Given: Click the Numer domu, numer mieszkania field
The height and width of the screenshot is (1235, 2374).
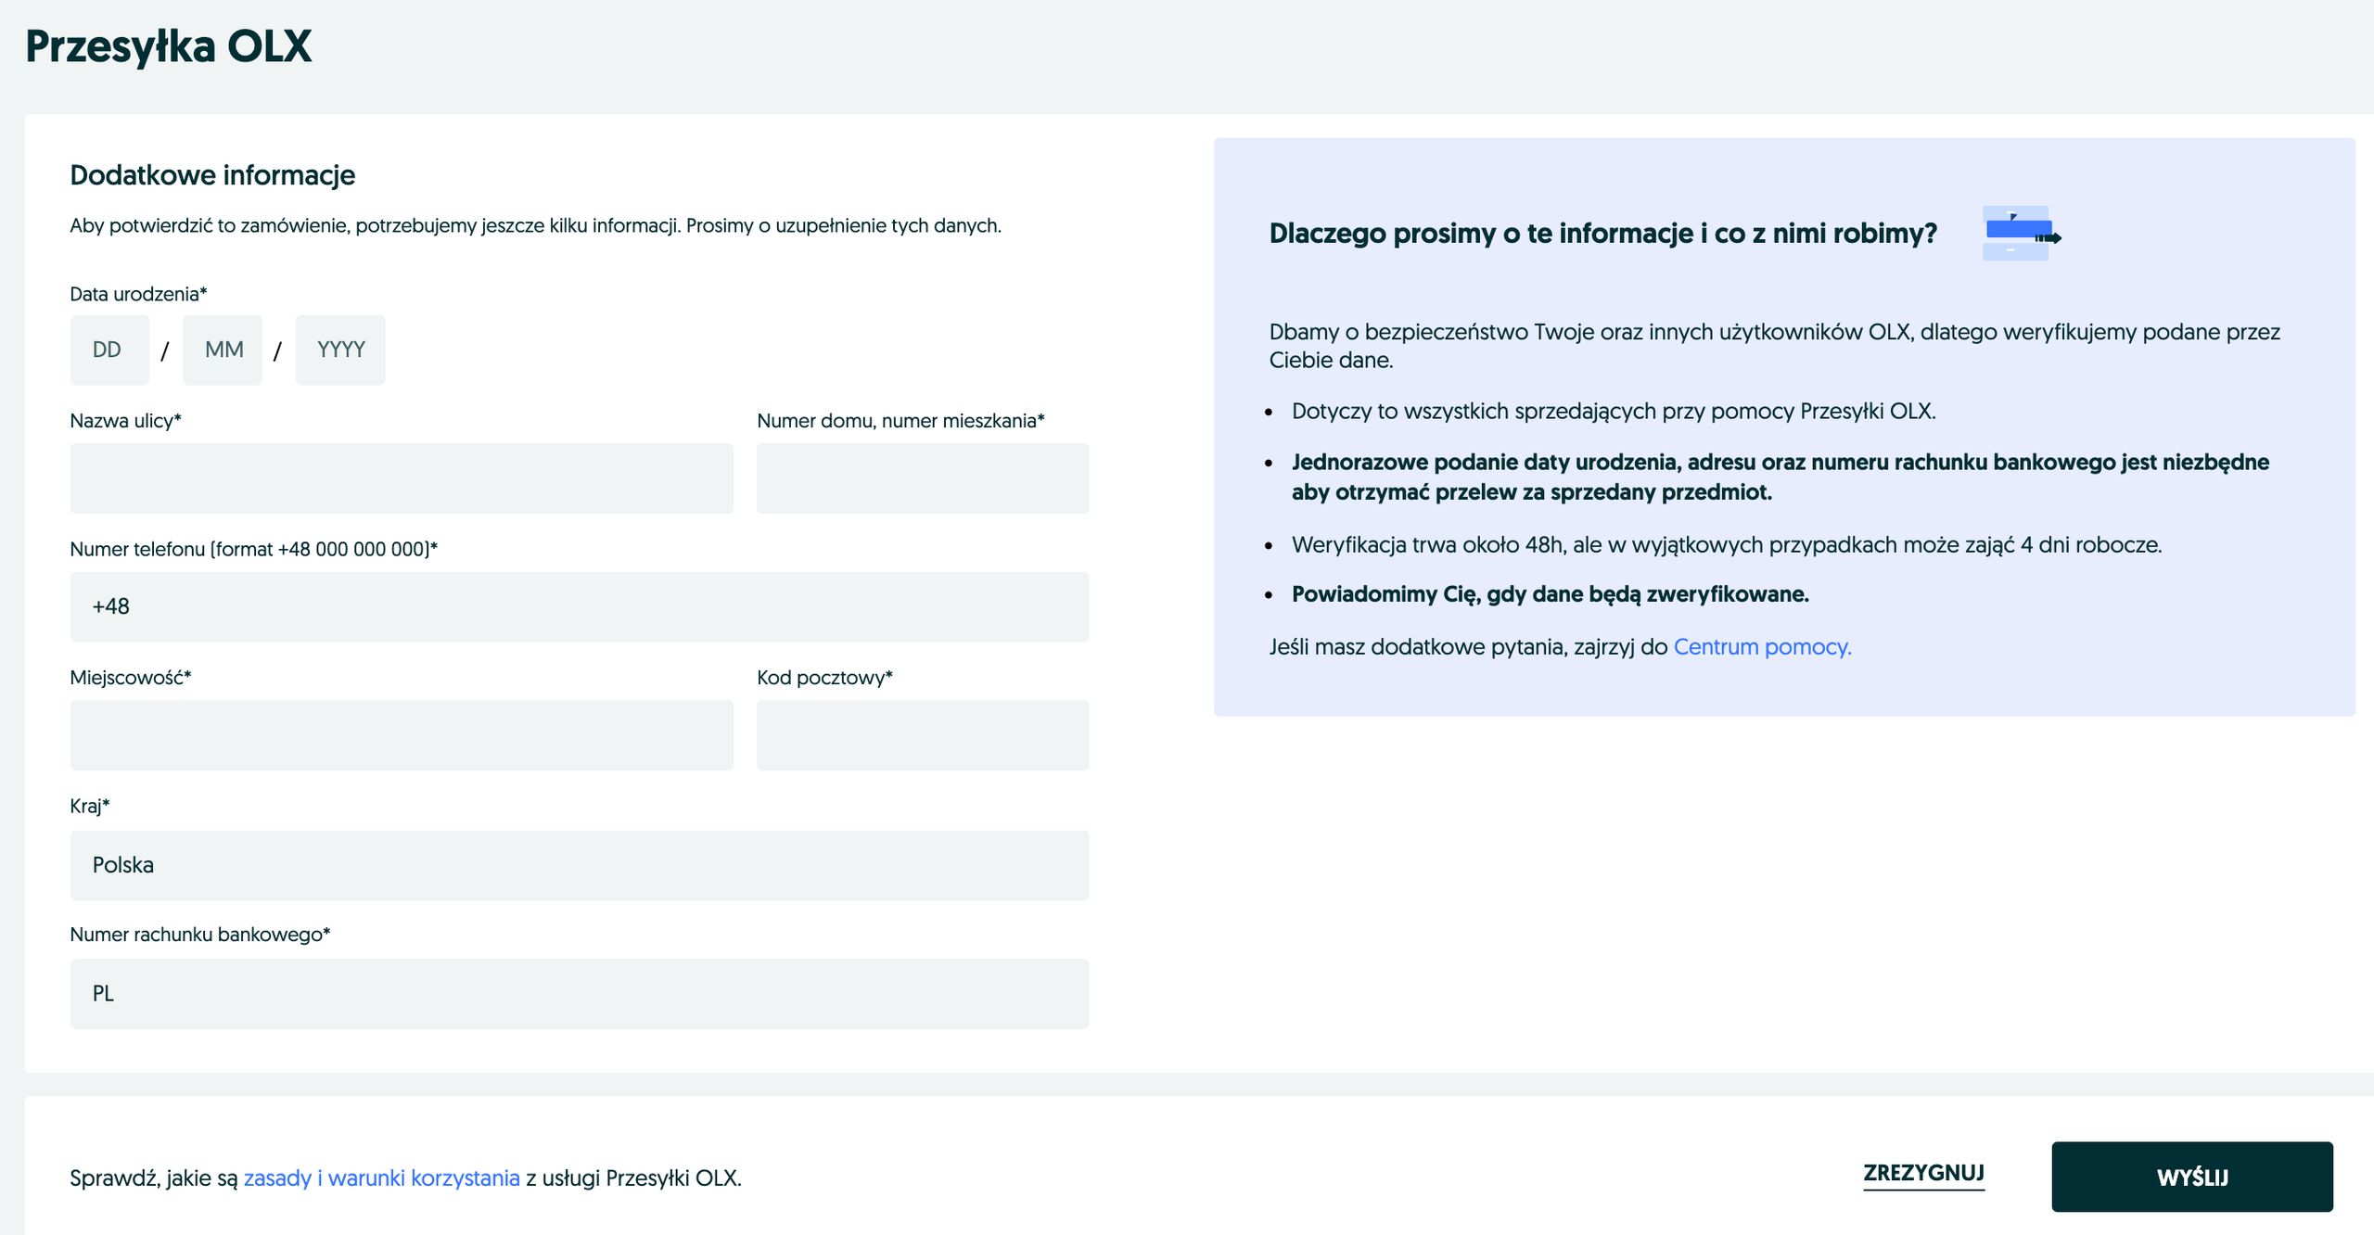Looking at the screenshot, I should pyautogui.click(x=922, y=478).
